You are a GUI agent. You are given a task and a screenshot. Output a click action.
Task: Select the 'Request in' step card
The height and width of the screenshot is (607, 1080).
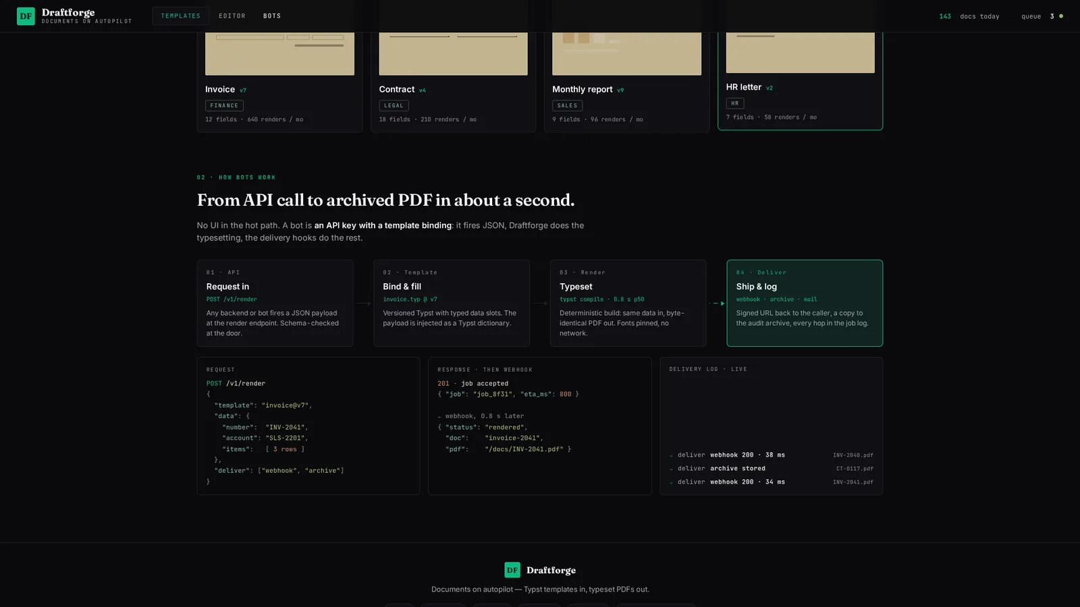click(x=275, y=303)
